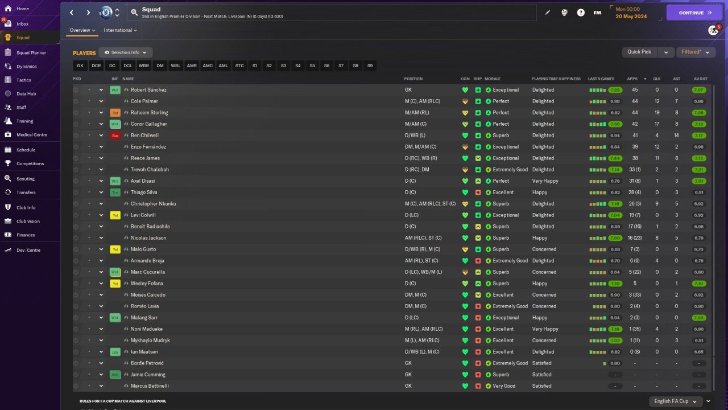
Task: Open the FM menu icon
Action: (597, 13)
